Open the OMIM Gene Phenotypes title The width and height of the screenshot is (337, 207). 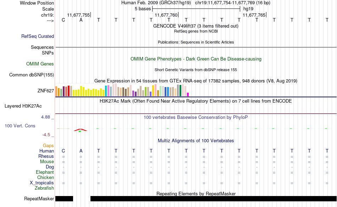(x=196, y=59)
